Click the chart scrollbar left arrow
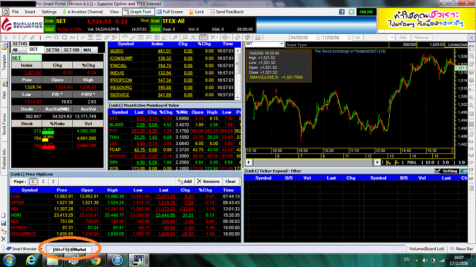476x267 pixels. pos(249,162)
